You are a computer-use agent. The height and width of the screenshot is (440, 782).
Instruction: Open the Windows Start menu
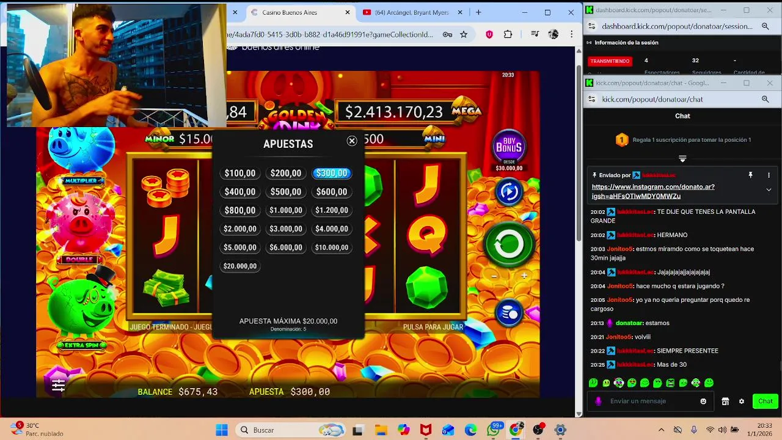pyautogui.click(x=221, y=430)
